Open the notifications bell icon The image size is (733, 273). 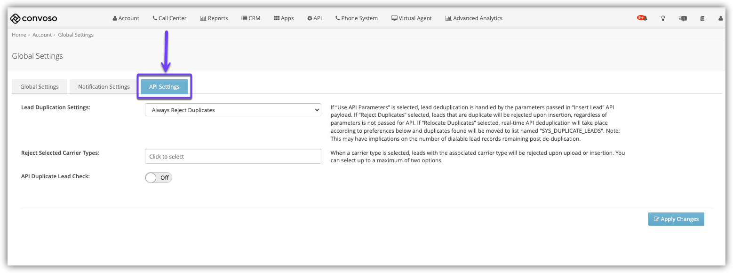[x=643, y=18]
